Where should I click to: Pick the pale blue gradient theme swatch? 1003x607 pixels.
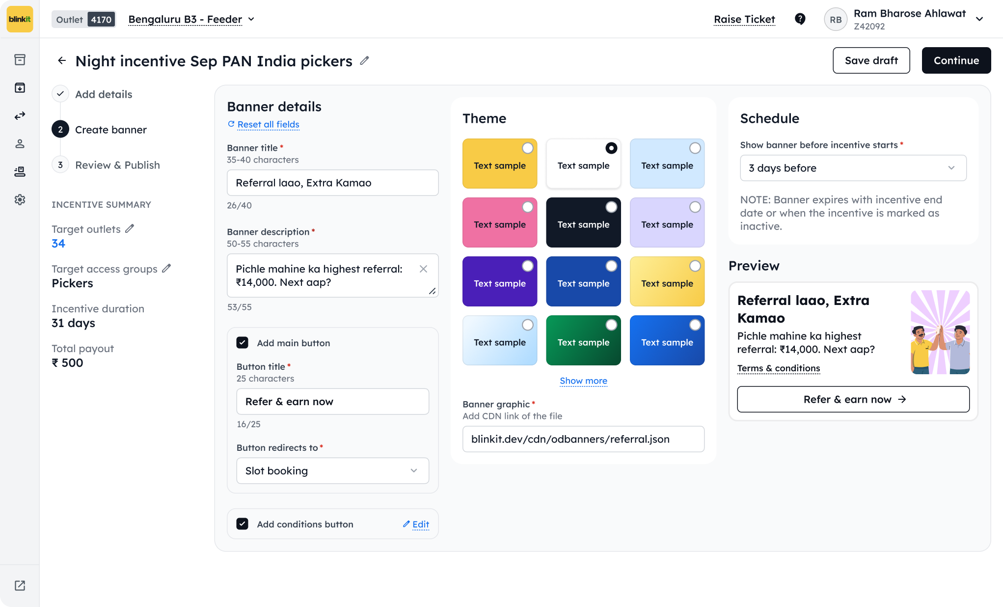coord(500,340)
